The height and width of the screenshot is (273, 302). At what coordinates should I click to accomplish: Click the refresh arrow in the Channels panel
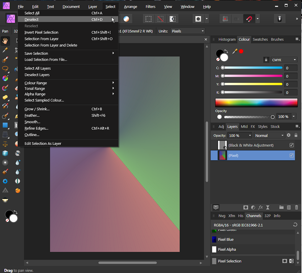[x=295, y=225]
